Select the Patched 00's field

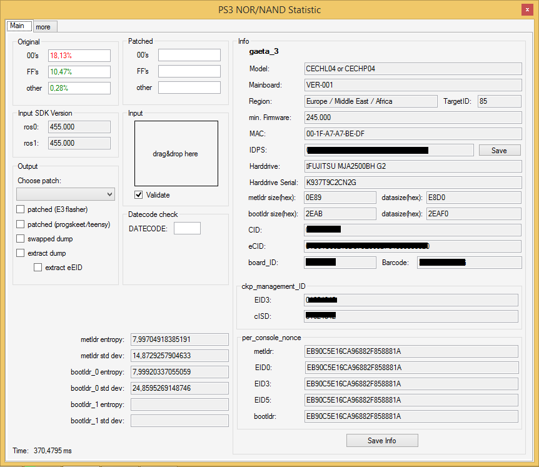[189, 56]
